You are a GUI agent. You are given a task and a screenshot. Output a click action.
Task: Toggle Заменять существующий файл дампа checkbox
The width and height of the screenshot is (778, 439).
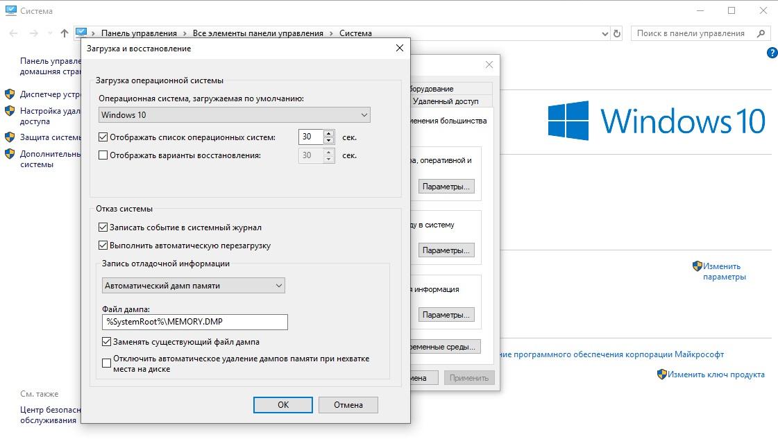(x=106, y=341)
